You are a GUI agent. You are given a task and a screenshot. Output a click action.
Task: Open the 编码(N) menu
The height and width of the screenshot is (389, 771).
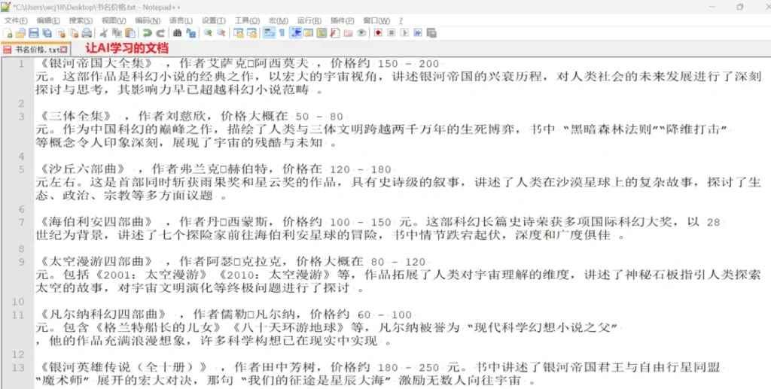pyautogui.click(x=147, y=20)
